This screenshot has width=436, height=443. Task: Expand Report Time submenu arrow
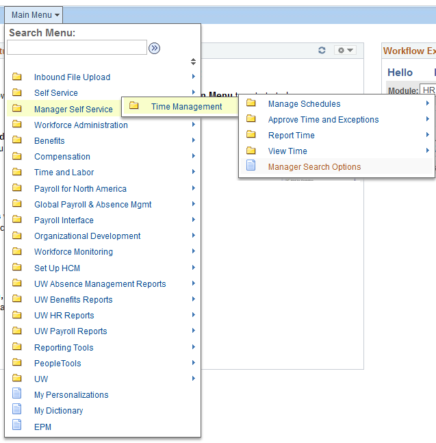point(428,135)
